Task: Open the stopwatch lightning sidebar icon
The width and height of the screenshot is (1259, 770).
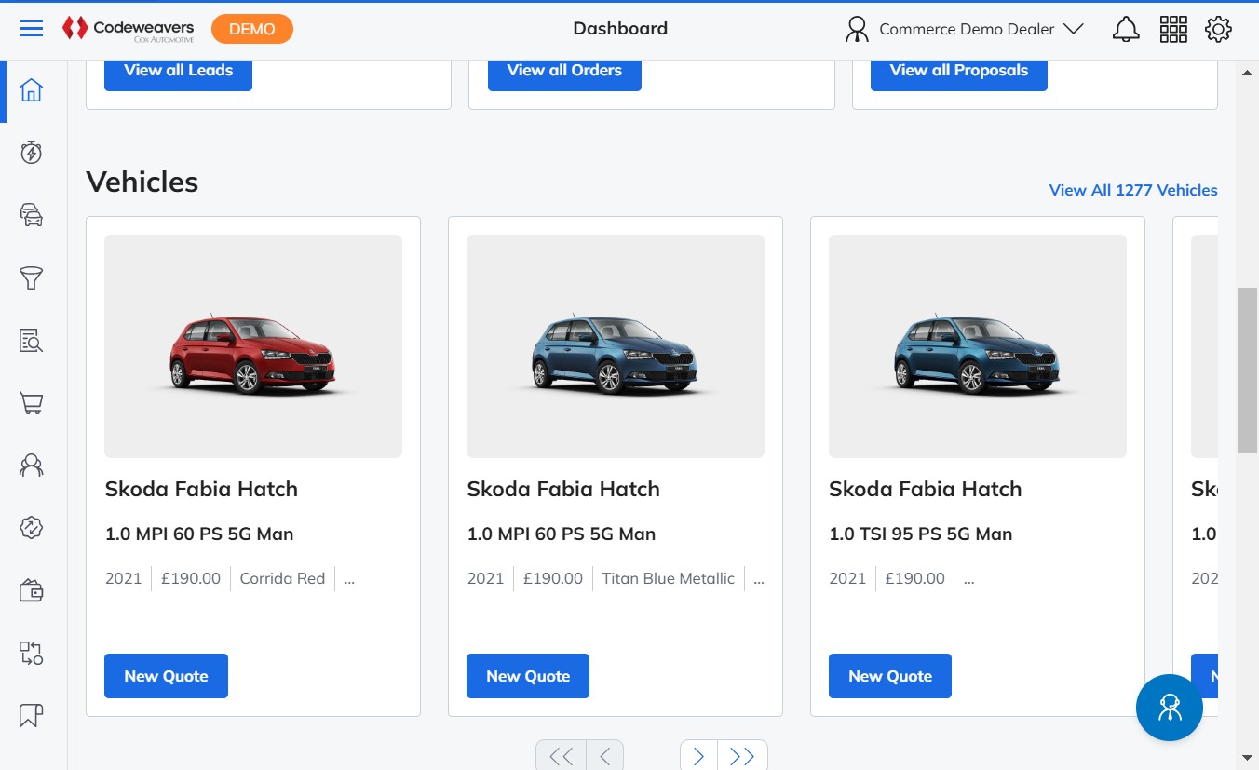Action: pyautogui.click(x=32, y=153)
